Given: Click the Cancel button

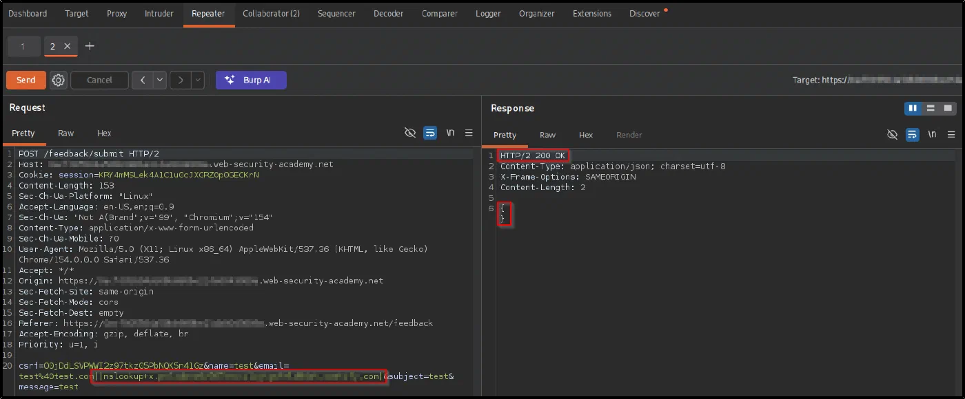Looking at the screenshot, I should pyautogui.click(x=99, y=80).
